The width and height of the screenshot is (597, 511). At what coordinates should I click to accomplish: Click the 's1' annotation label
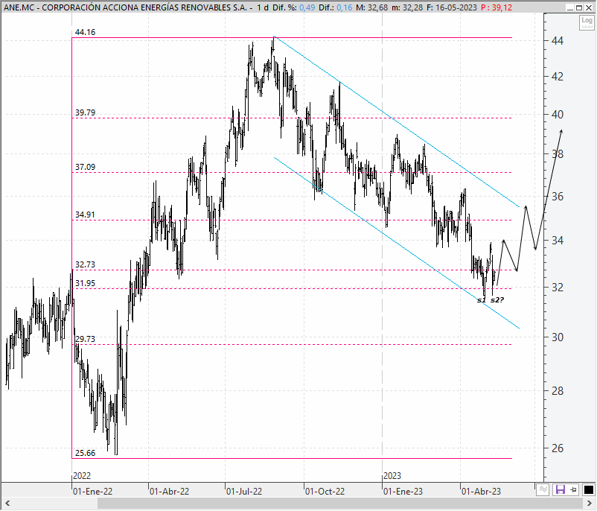[x=482, y=300]
